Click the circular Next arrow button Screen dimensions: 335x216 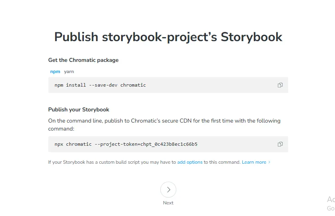168,190
